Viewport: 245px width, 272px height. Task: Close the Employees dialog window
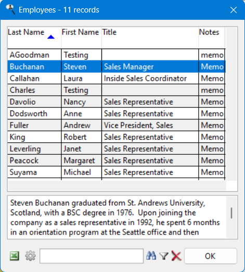(x=234, y=10)
